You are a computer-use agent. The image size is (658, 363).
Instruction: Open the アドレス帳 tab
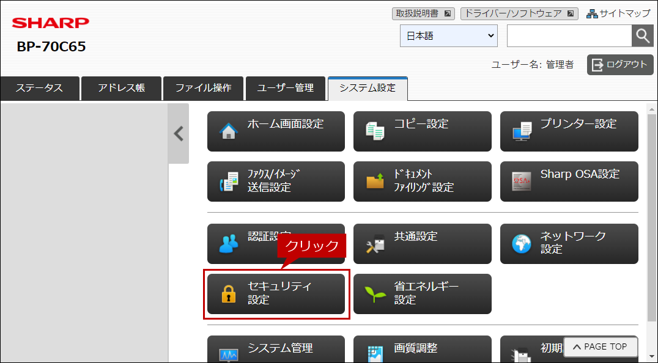[121, 88]
